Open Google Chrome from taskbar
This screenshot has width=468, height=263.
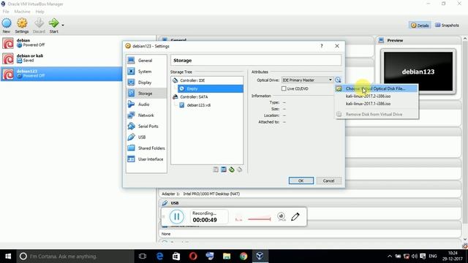(244, 256)
